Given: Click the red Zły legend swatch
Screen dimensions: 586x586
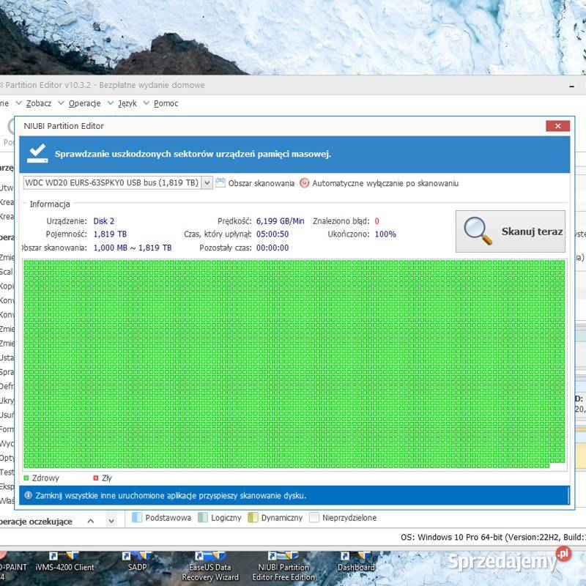Looking at the screenshot, I should point(96,478).
